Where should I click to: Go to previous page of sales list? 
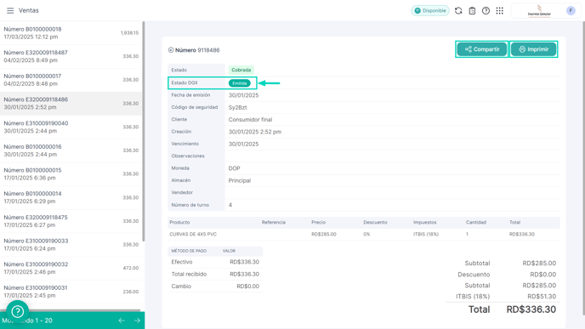click(x=122, y=320)
